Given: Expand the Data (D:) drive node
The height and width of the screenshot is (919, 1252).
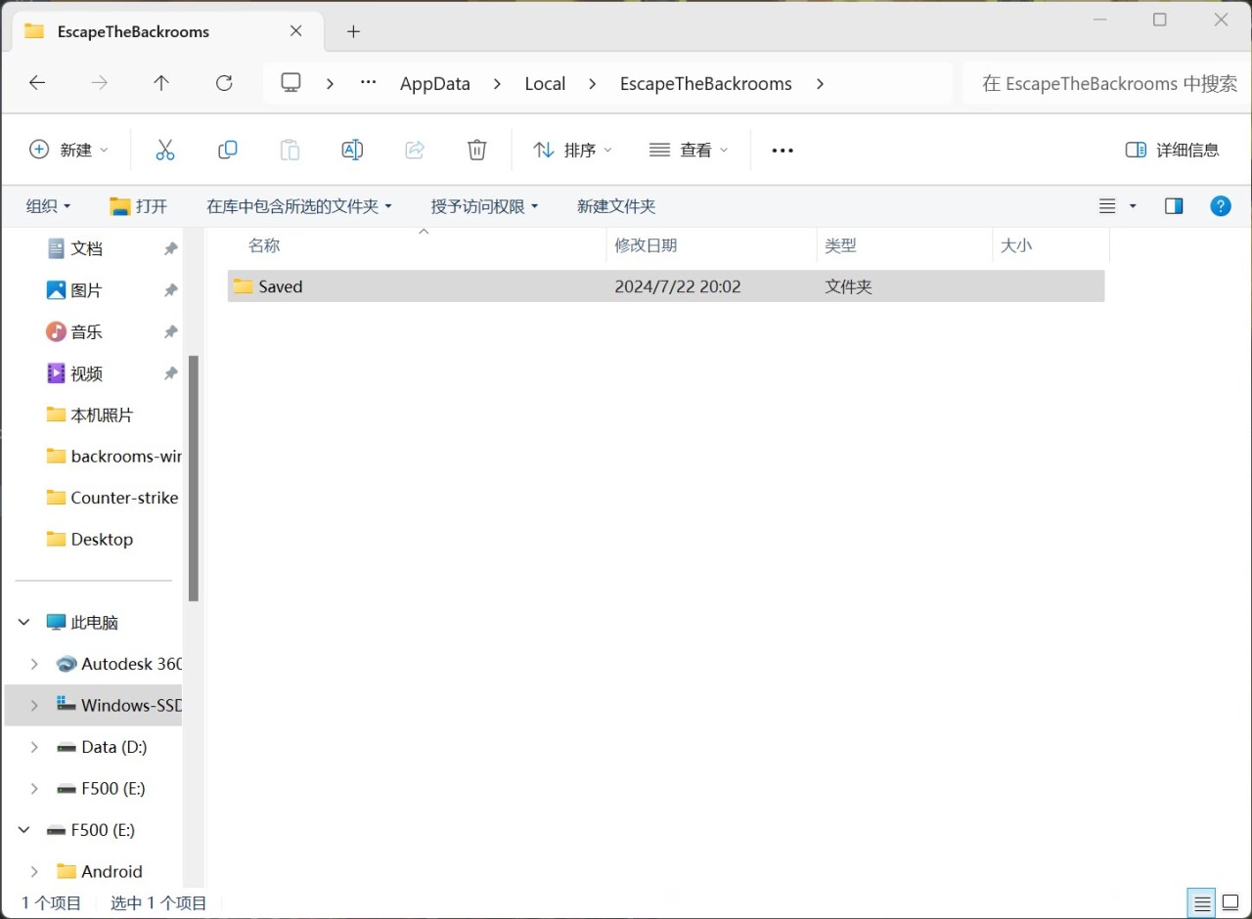Looking at the screenshot, I should [34, 747].
